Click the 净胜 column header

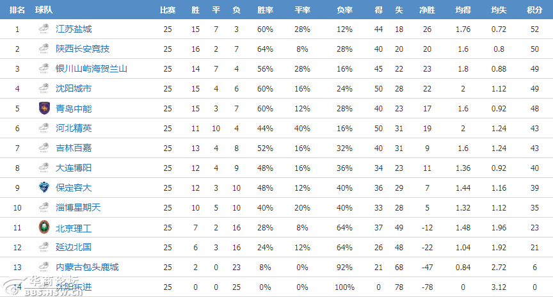(427, 10)
